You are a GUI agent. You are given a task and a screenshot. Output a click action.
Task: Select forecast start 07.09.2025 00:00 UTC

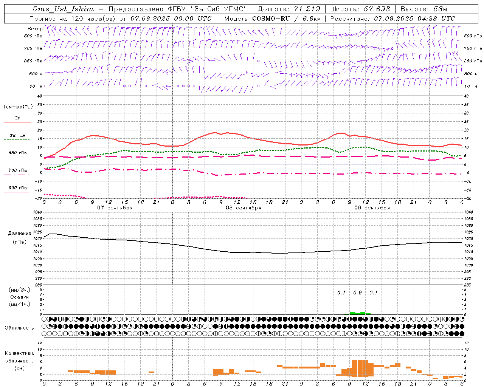[171, 19]
